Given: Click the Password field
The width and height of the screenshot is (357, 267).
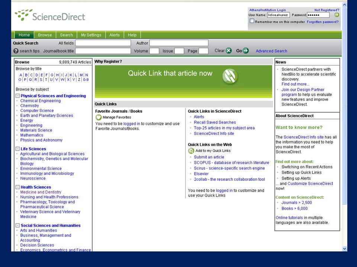Looking at the screenshot, I should click(x=318, y=15).
